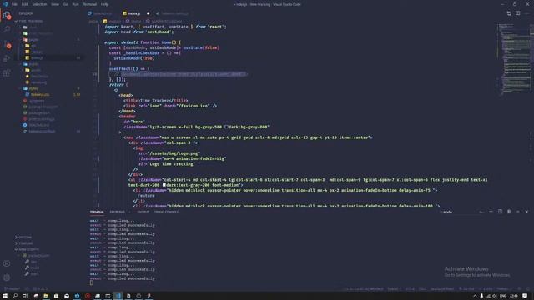Click color swatch before dark:bg-gray-800
This screenshot has height=300, width=534.
click(x=226, y=127)
